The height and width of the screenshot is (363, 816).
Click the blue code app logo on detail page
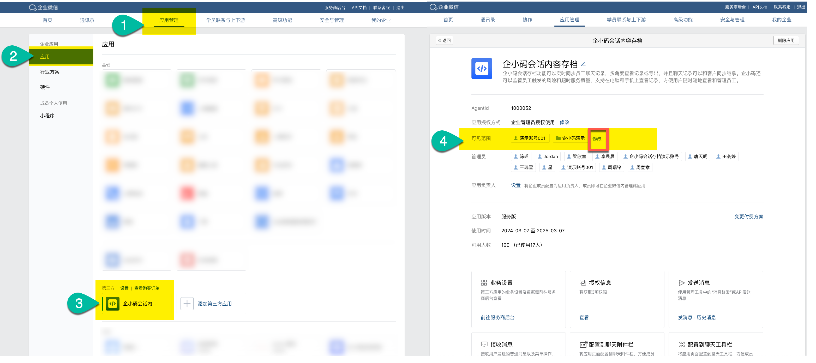point(482,68)
